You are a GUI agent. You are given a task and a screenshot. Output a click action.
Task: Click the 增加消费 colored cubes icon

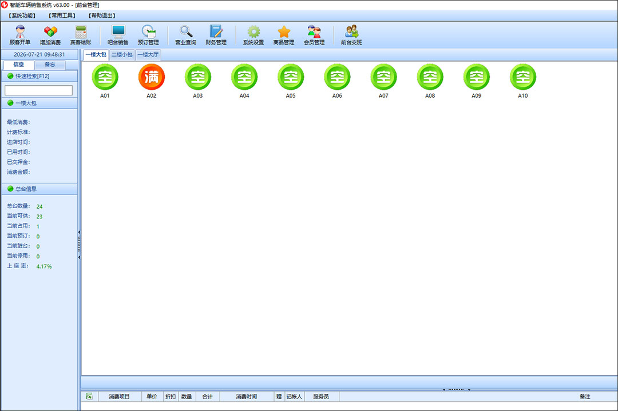tap(50, 35)
